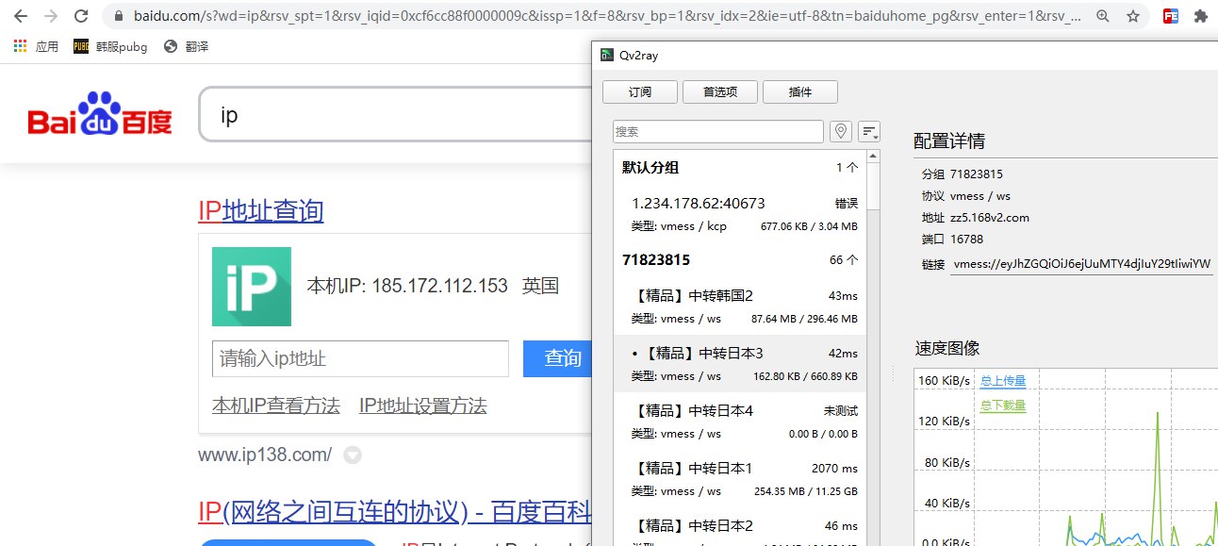
Task: Click the 总上传量 legend label
Action: point(1003,381)
